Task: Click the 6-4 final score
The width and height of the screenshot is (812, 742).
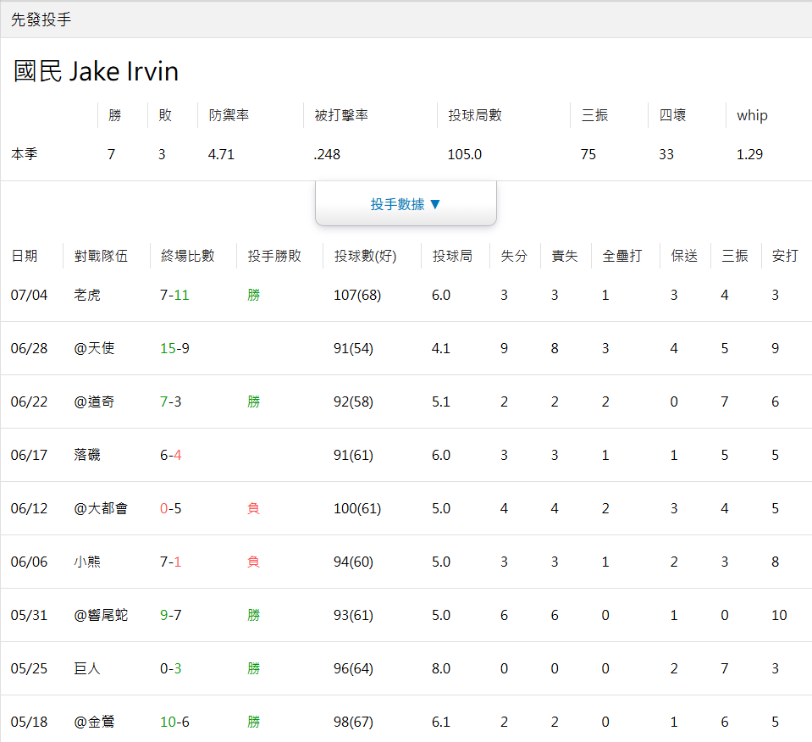Action: coord(171,456)
